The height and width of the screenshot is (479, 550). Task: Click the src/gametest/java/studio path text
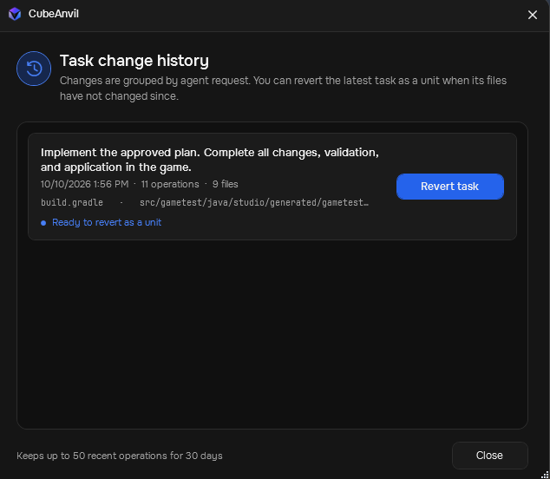point(254,202)
